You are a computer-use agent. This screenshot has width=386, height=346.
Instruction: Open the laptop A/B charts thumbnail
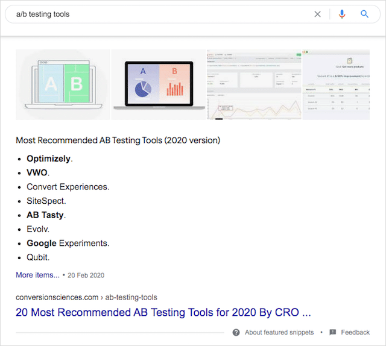[x=158, y=84]
